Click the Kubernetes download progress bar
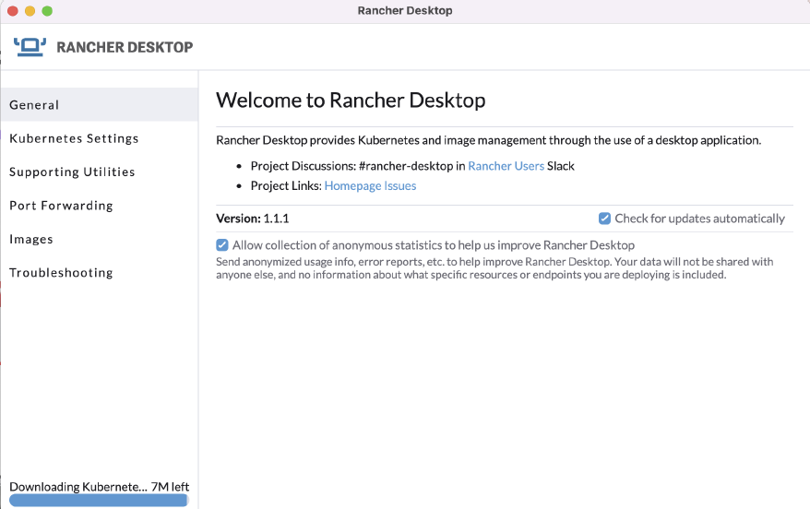810x509 pixels. 98,500
